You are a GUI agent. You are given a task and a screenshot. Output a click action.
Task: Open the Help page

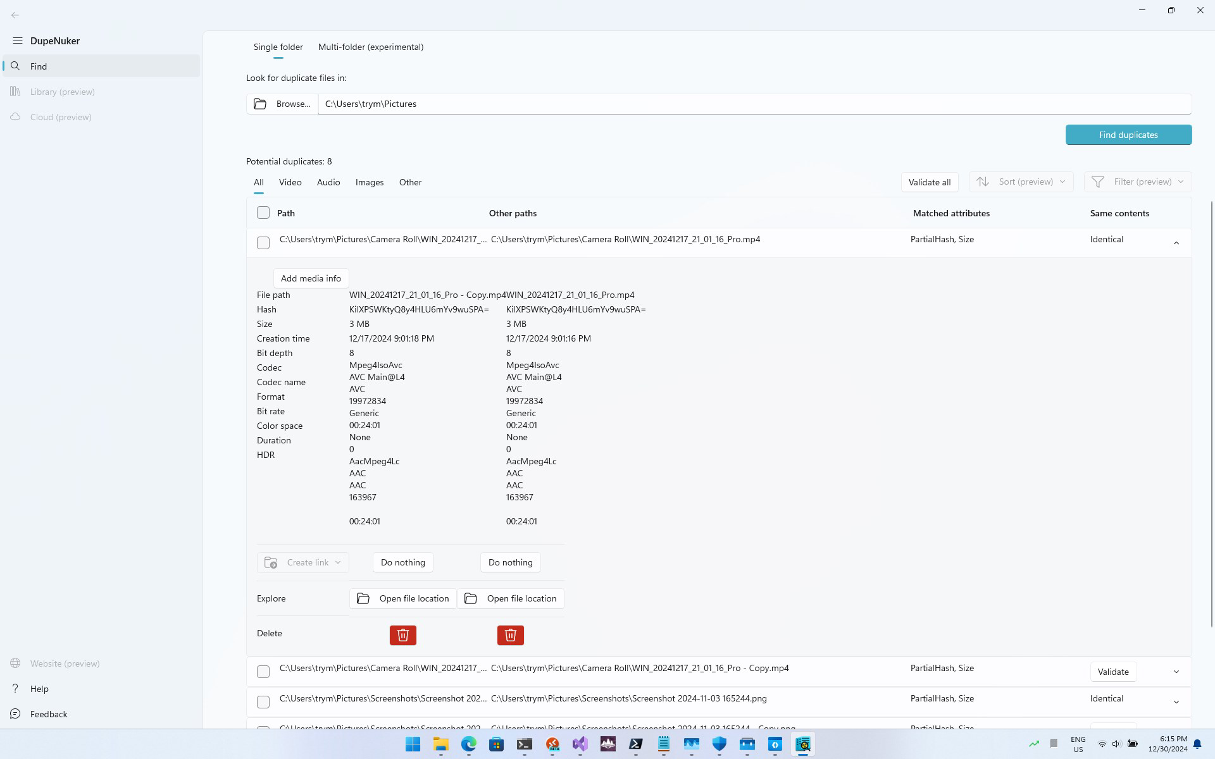click(x=101, y=689)
